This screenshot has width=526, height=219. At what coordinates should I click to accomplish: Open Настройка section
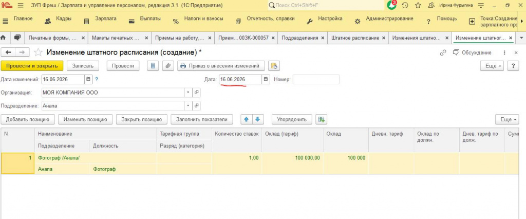point(330,19)
